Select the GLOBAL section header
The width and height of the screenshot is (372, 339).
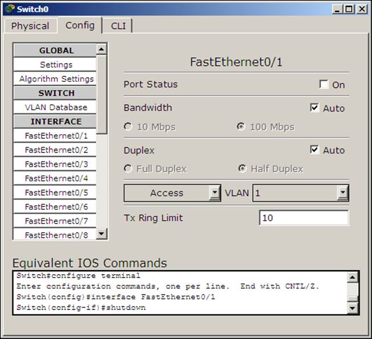point(55,50)
